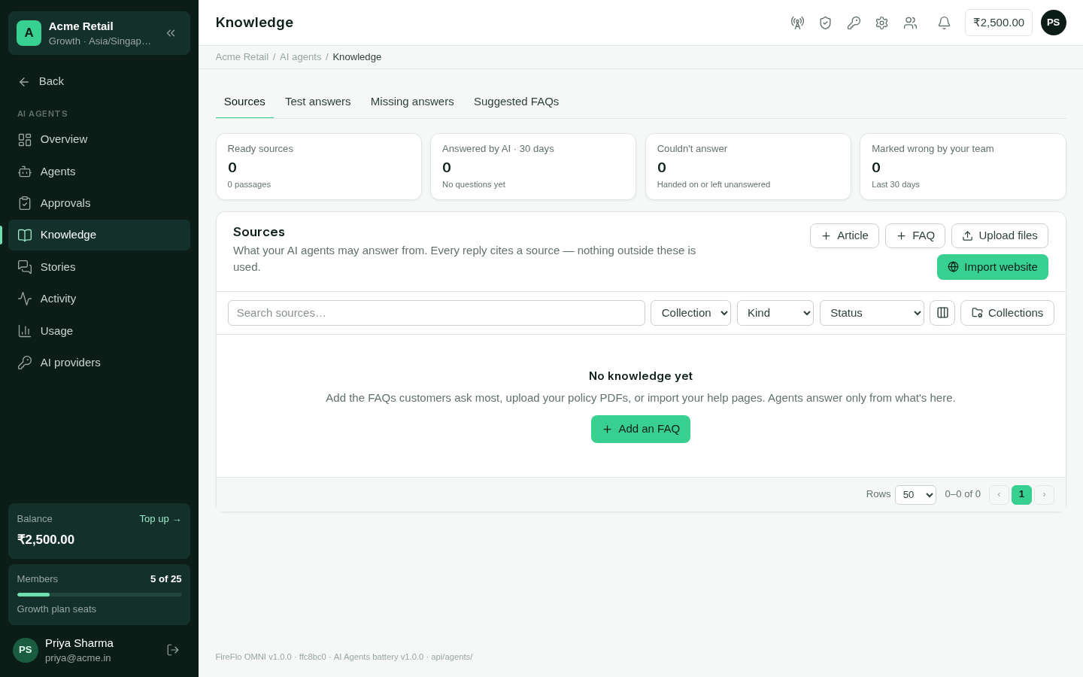Screen dimensions: 1083x677
Task: Click the Top up link
Action: point(160,519)
